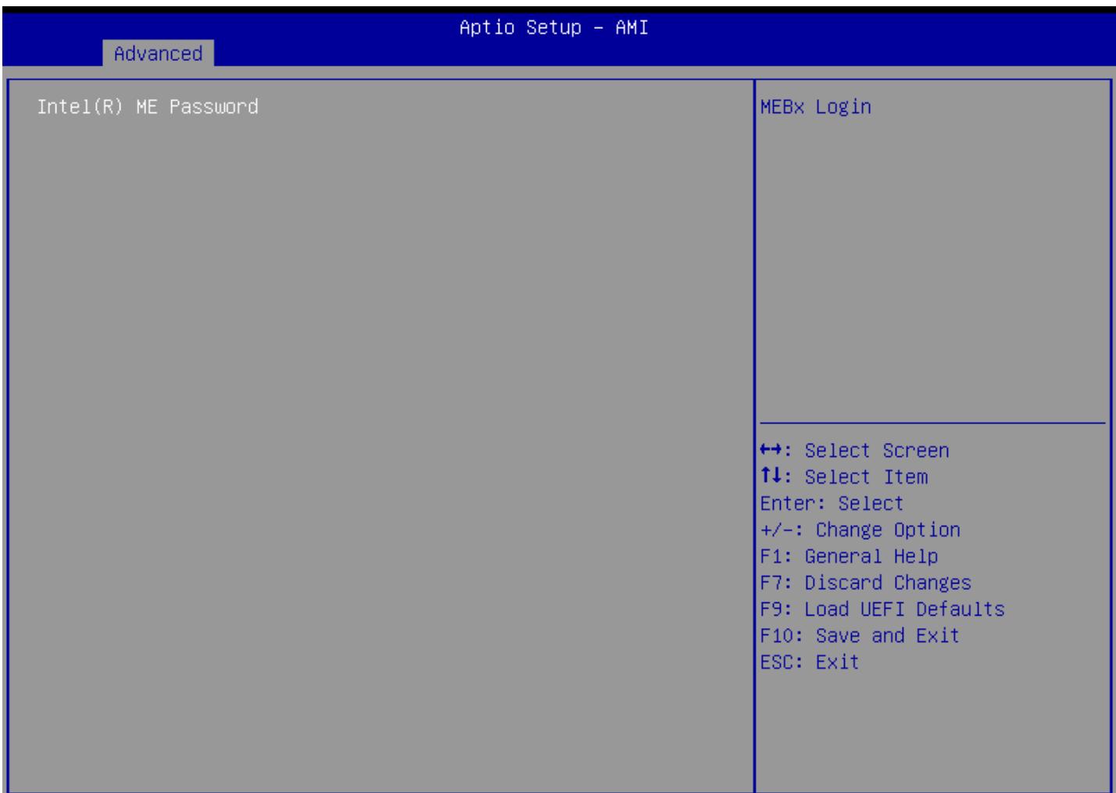The width and height of the screenshot is (1116, 793).
Task: Click empty space in main settings panel
Action: point(380,438)
